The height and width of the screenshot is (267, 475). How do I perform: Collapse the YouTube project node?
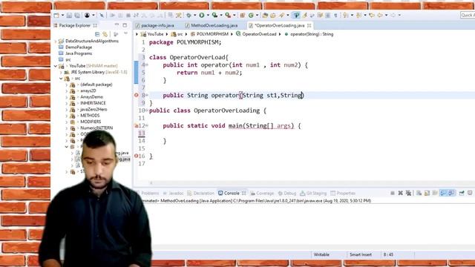click(x=56, y=66)
